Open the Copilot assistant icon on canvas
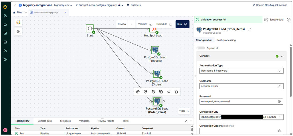The width and height of the screenshot is (293, 136). click(x=18, y=22)
